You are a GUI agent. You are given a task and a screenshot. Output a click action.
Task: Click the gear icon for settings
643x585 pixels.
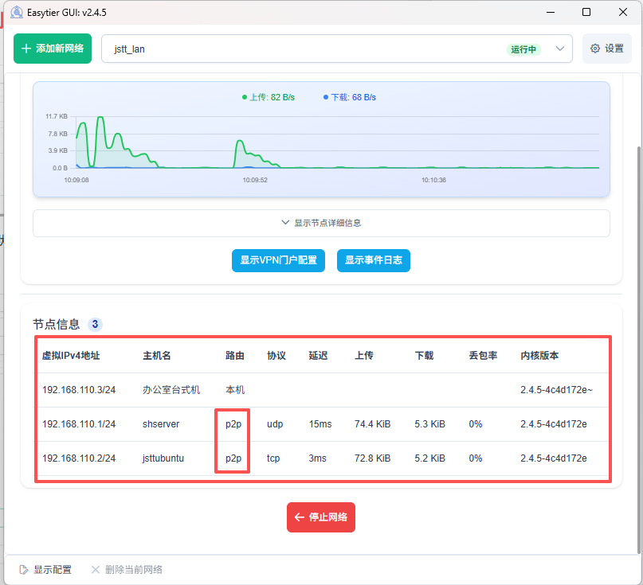coord(595,49)
